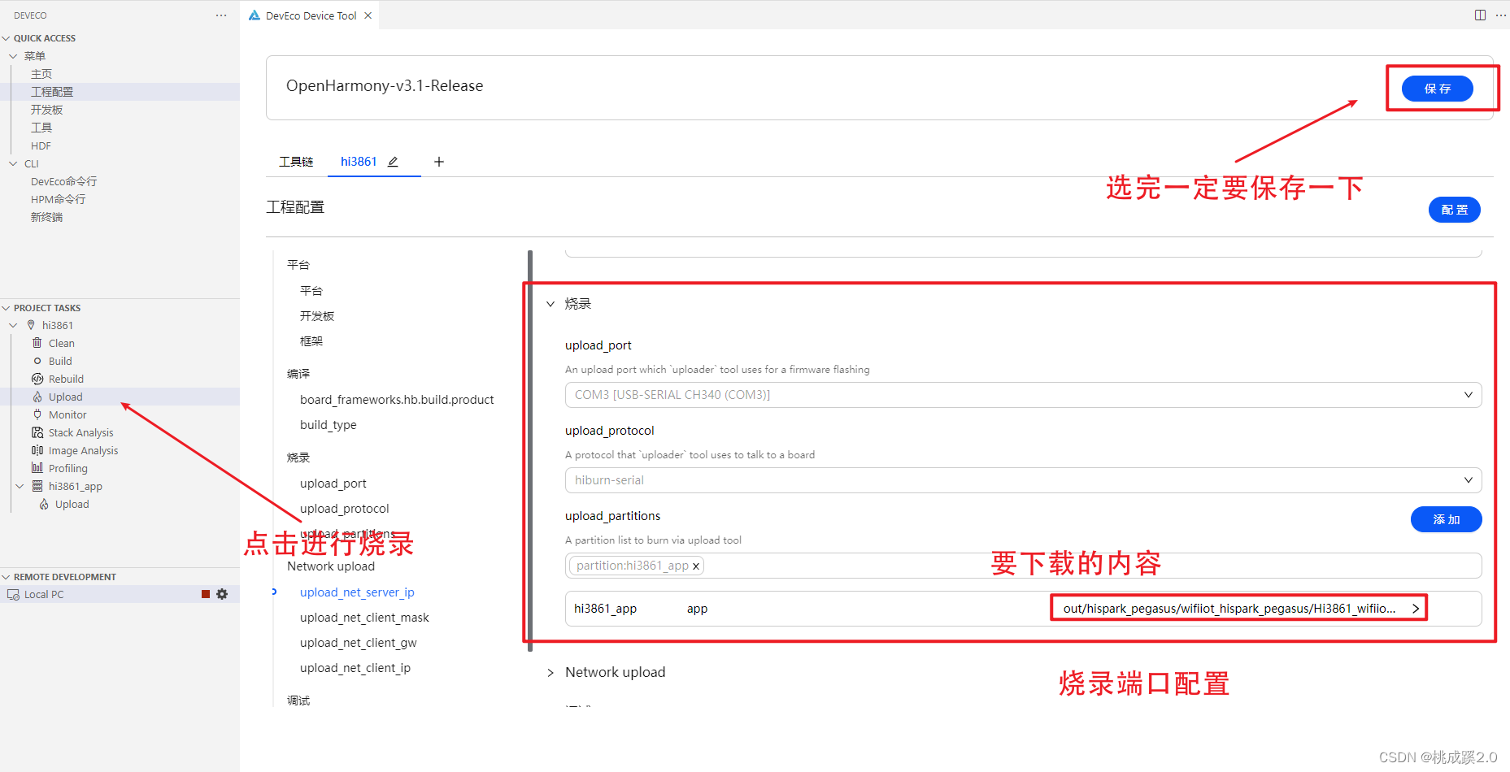Expand the Network upload section
Image resolution: width=1510 pixels, height=772 pixels.
click(x=550, y=673)
